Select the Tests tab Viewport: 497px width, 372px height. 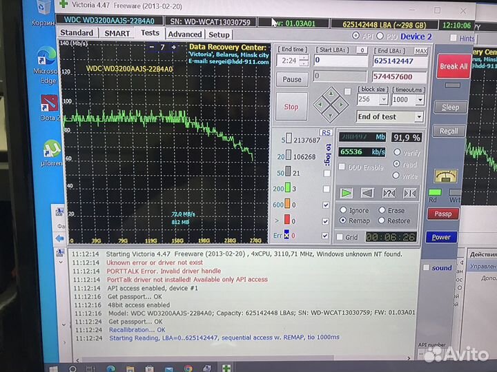[150, 33]
